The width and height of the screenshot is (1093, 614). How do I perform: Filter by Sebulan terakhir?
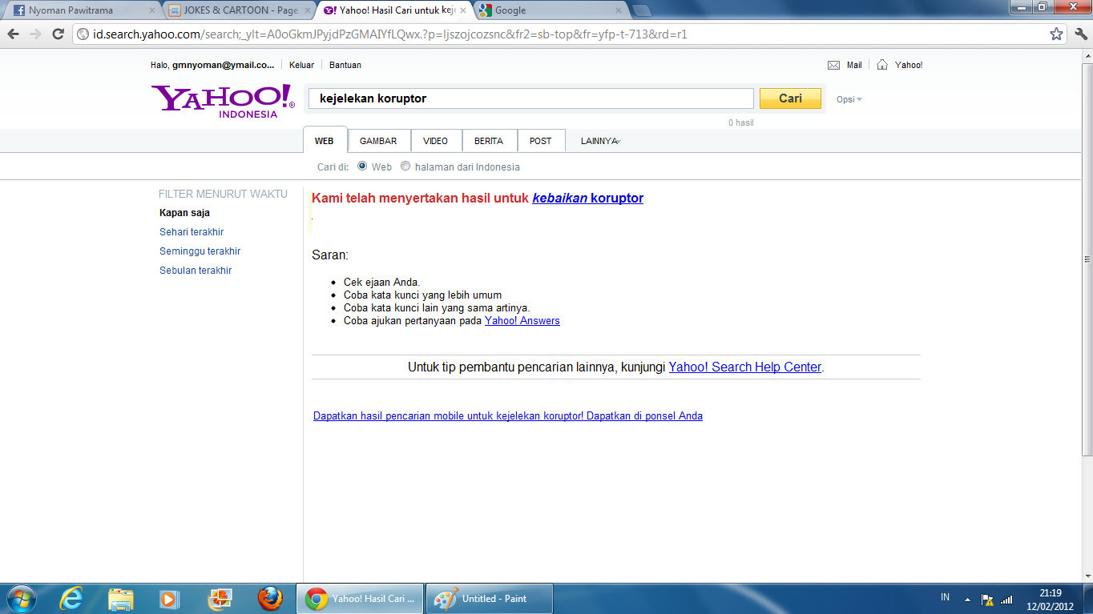click(196, 271)
